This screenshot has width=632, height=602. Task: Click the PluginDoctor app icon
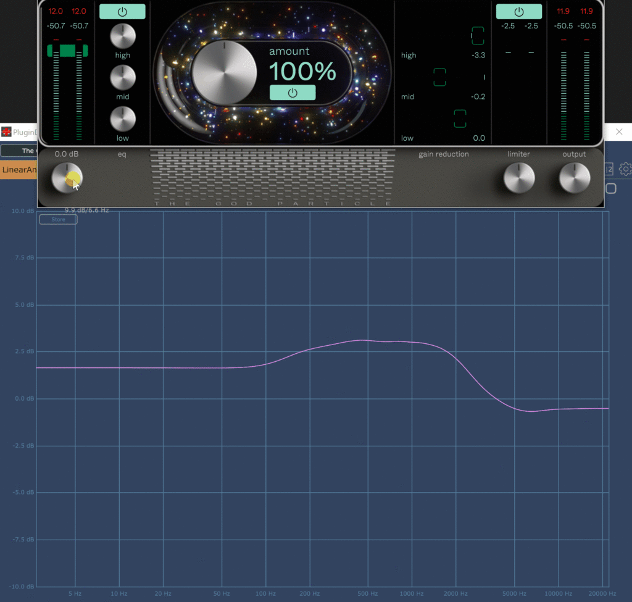click(6, 132)
